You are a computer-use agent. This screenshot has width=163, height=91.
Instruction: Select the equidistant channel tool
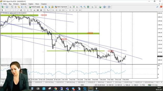(21, 10)
